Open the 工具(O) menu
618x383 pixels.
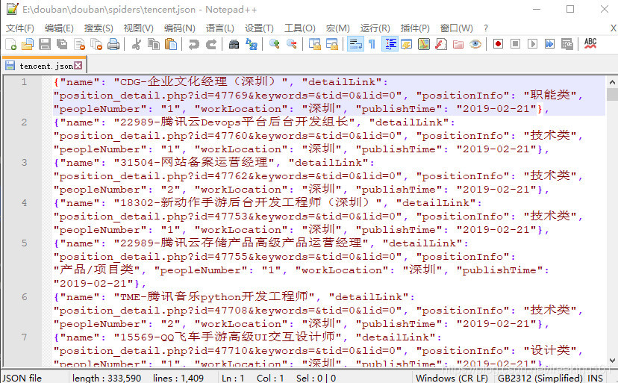tap(300, 28)
